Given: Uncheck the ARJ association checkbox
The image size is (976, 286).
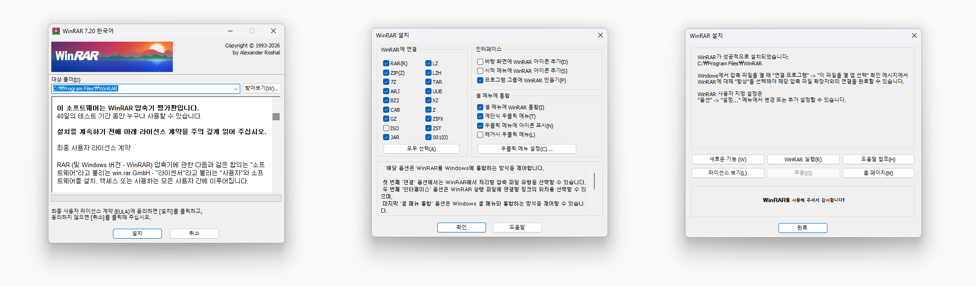Looking at the screenshot, I should (x=386, y=91).
